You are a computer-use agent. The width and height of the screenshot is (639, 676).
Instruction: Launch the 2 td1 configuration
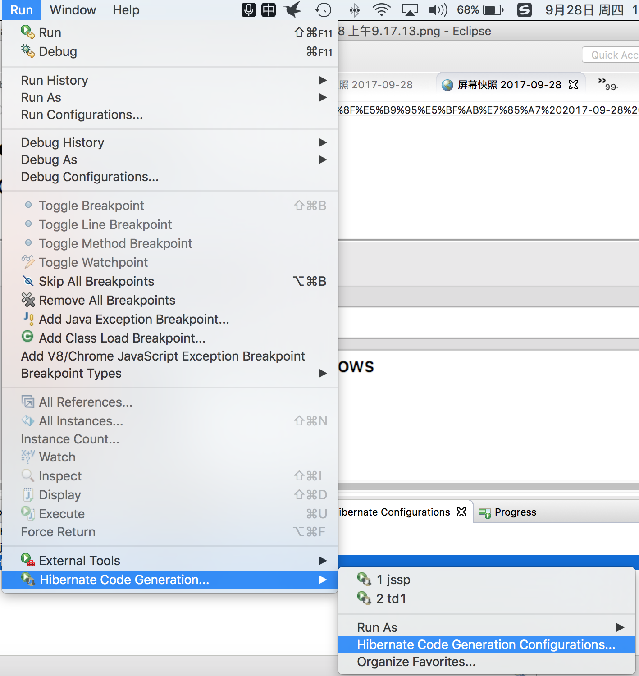click(486, 598)
